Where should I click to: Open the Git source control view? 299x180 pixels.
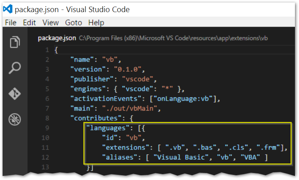[x=15, y=94]
